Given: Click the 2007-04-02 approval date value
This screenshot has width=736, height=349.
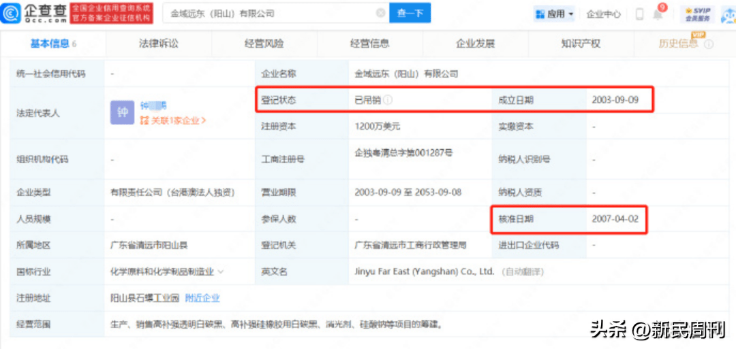Looking at the screenshot, I should tap(615, 219).
